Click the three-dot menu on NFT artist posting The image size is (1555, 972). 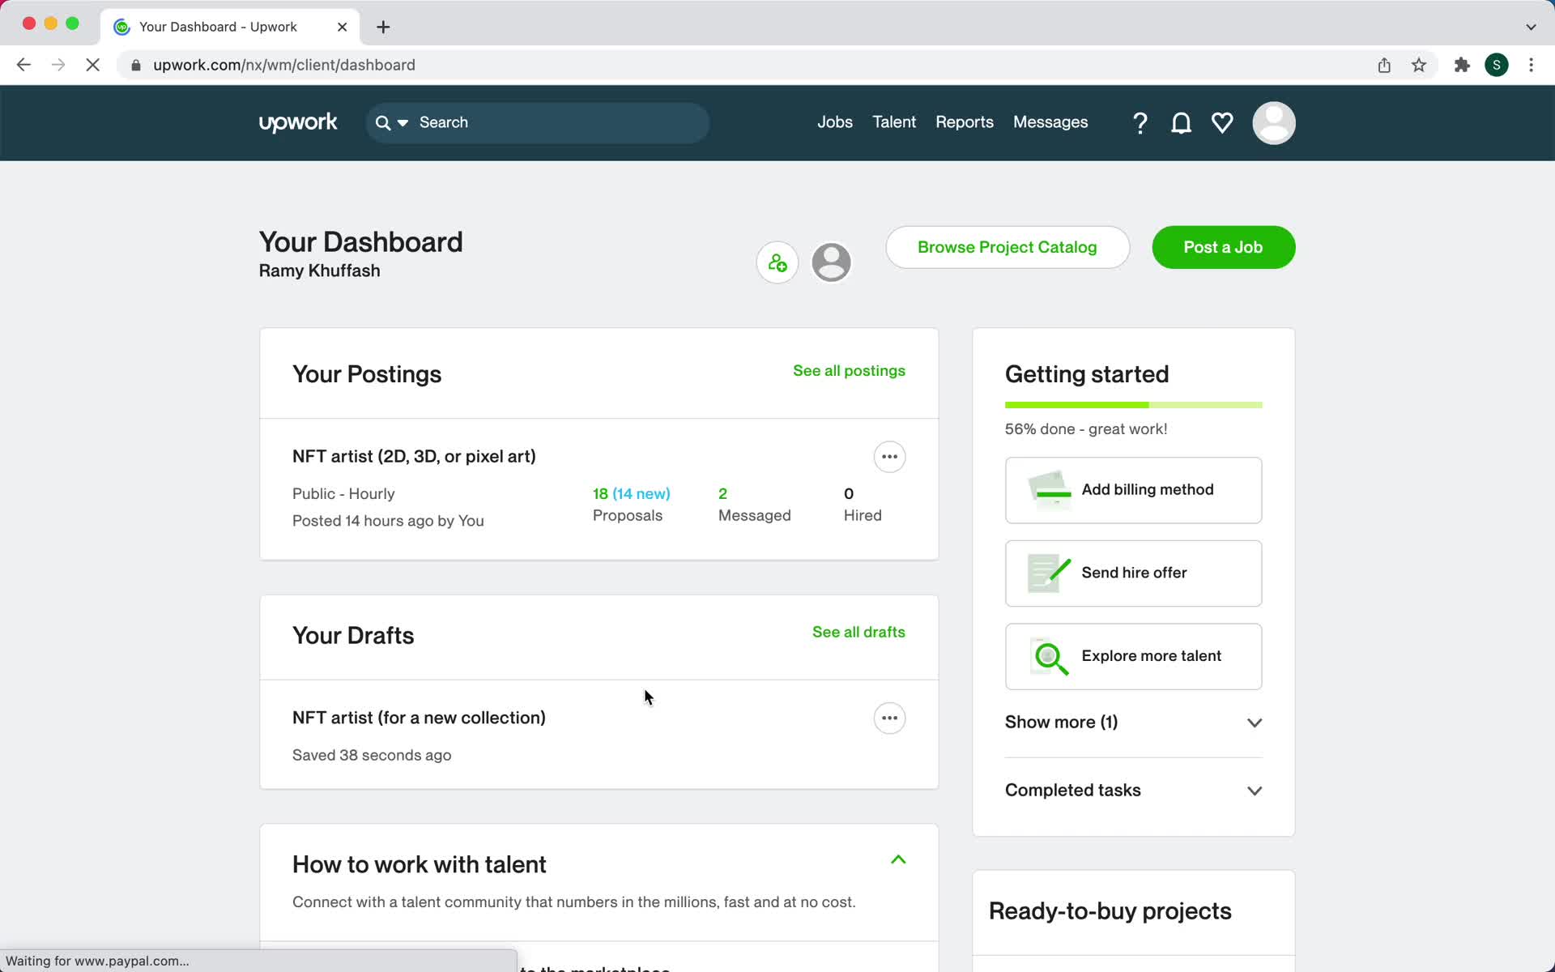click(x=889, y=456)
